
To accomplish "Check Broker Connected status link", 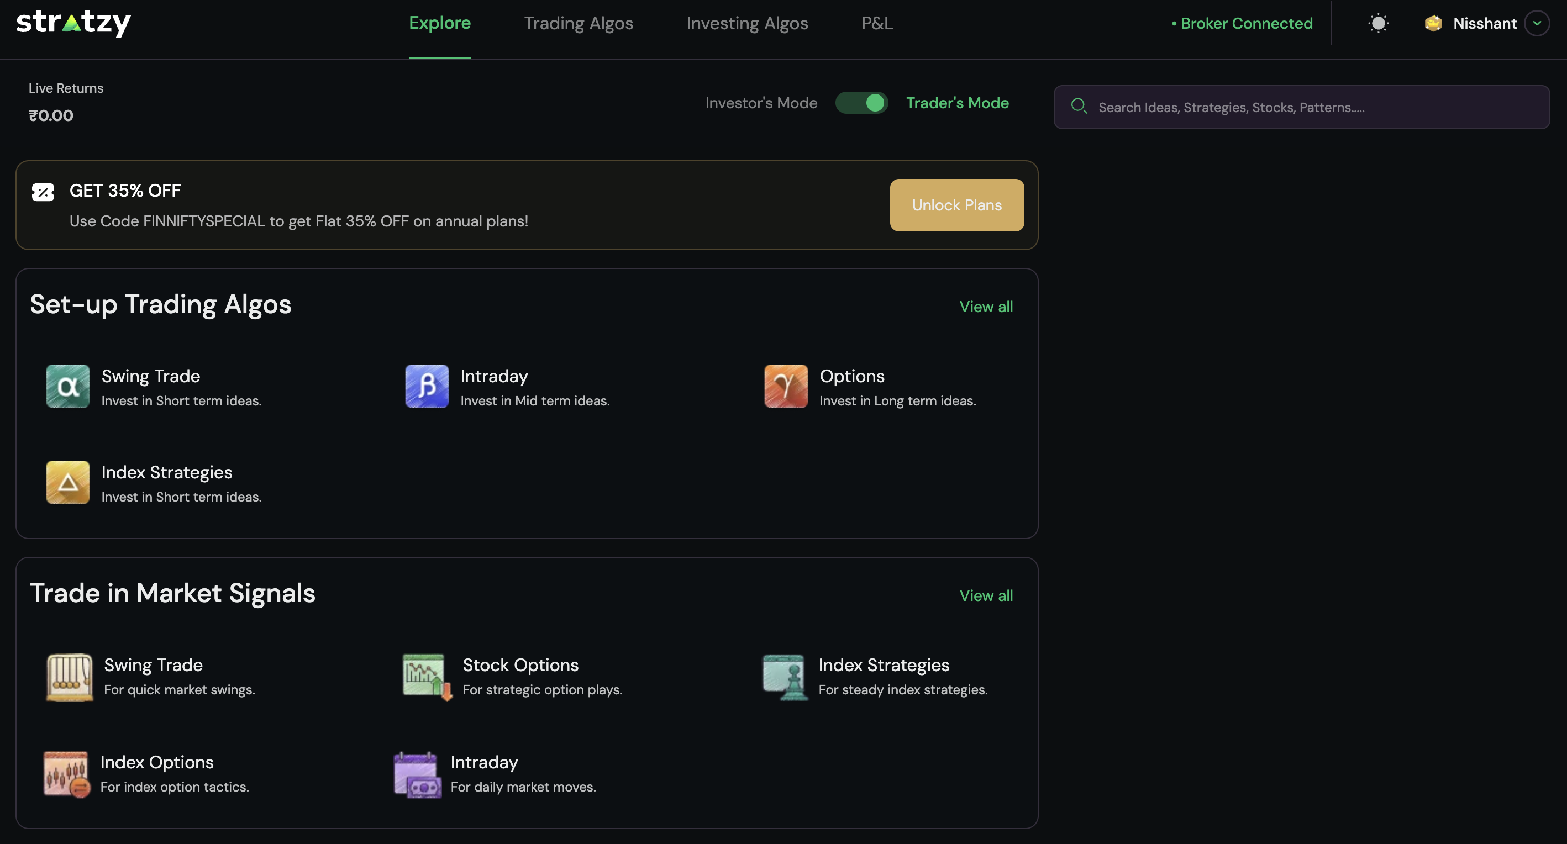I will tap(1242, 23).
